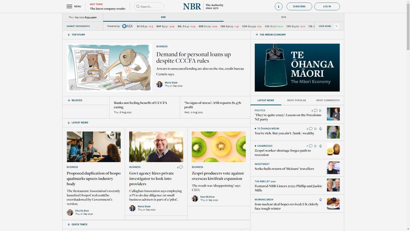Click the Top Story down arrow icon

point(68,35)
